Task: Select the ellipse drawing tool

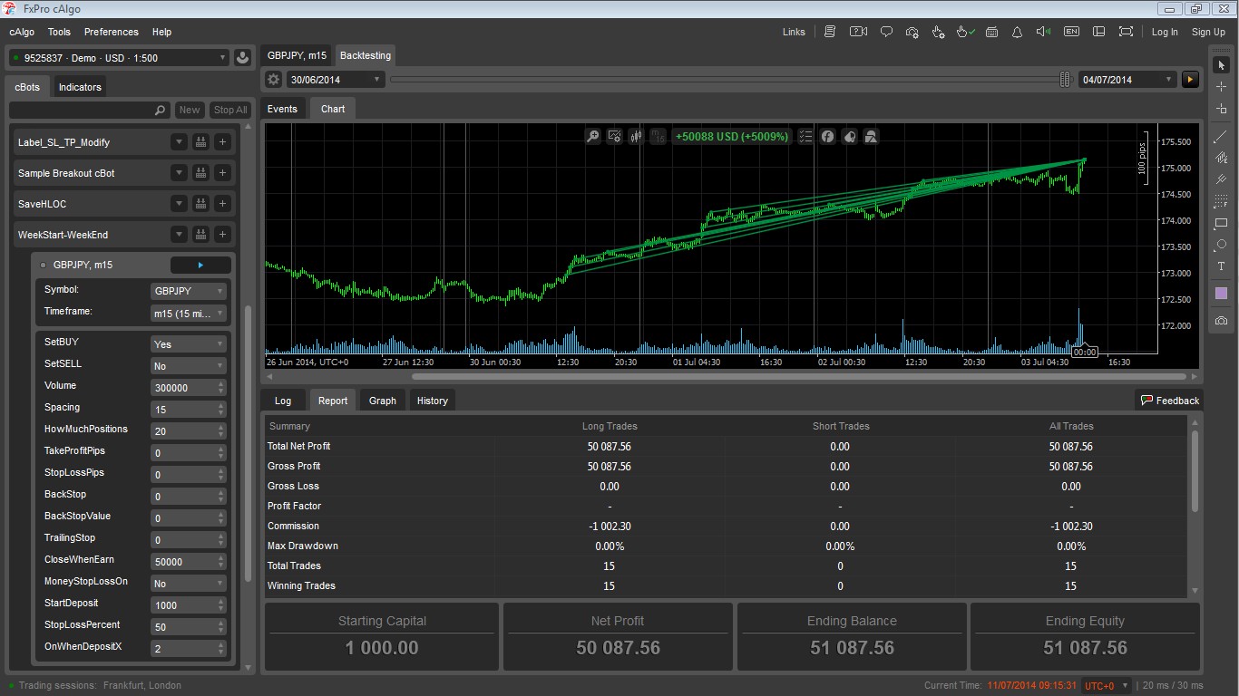Action: (1221, 245)
